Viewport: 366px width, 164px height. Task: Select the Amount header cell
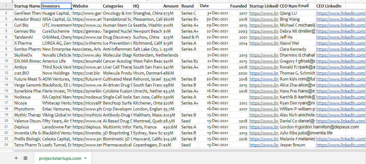pos(171,6)
